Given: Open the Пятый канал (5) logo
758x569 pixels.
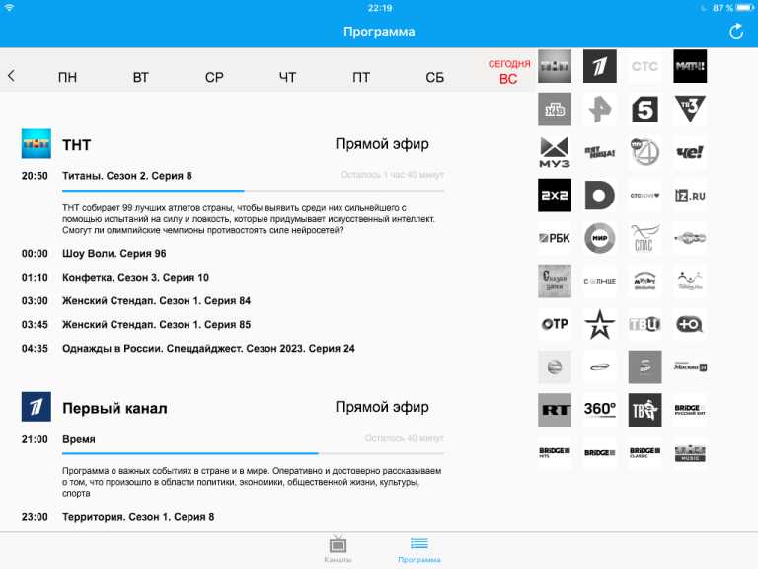Looking at the screenshot, I should pos(644,110).
